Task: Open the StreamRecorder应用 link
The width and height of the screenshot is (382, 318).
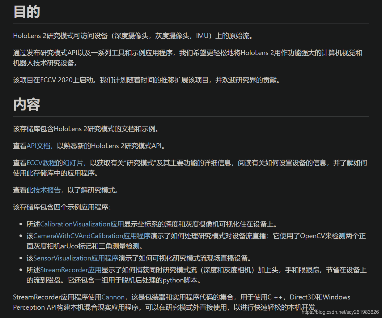Action: click(71, 270)
